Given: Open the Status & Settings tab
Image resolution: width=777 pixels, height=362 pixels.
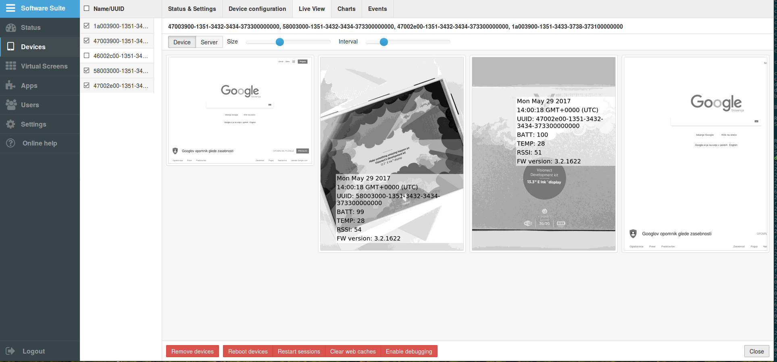Looking at the screenshot, I should [x=192, y=9].
